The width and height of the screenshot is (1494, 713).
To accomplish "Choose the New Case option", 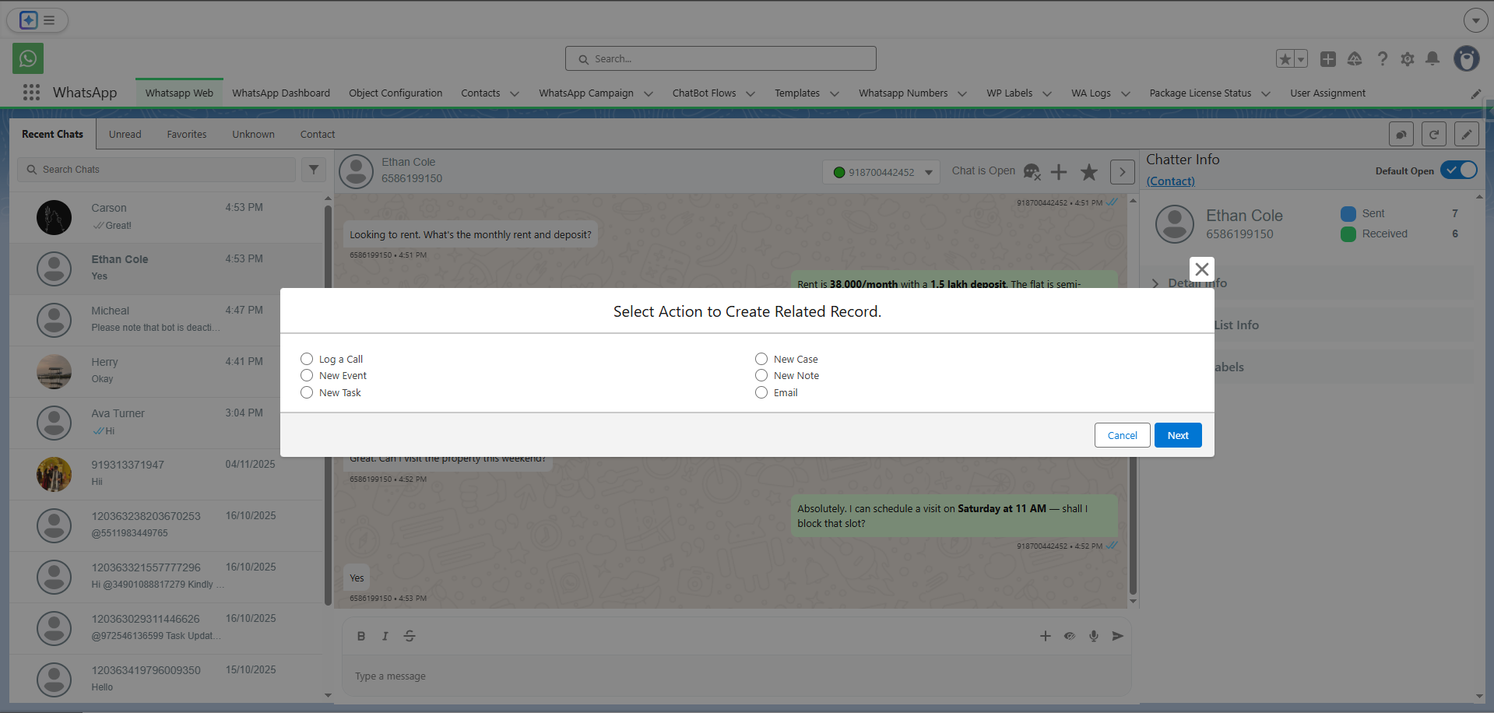I will 761,359.
